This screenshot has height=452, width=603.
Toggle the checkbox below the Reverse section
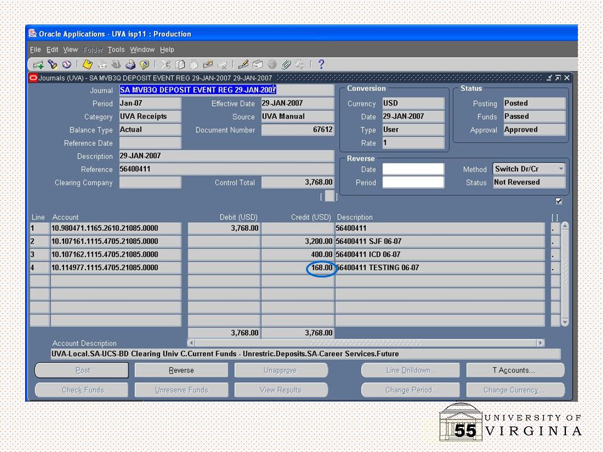[558, 201]
